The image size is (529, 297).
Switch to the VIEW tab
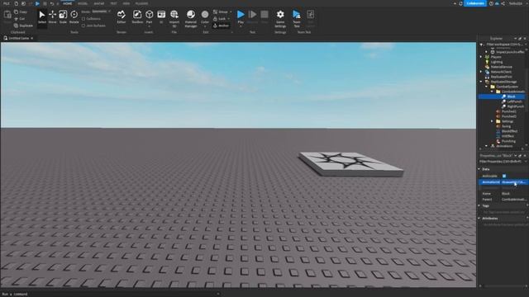126,3
